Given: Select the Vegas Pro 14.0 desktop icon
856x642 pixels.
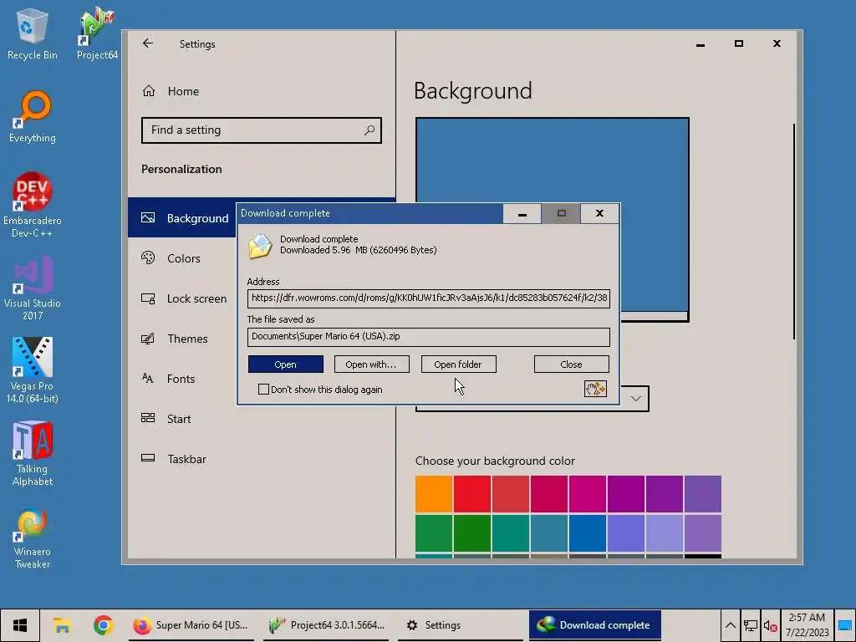Looking at the screenshot, I should pos(33,370).
